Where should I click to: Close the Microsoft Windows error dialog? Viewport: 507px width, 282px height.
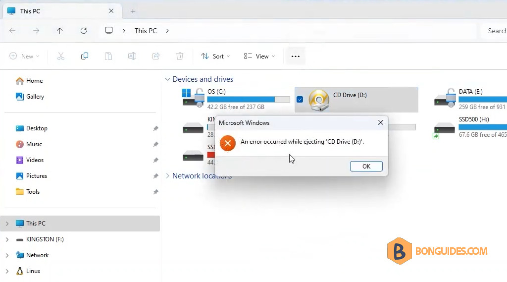click(381, 122)
